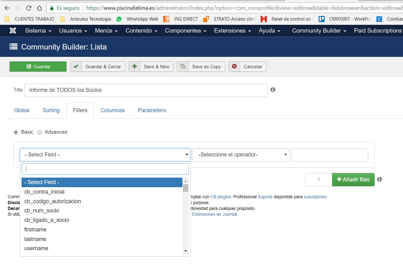
Task: Open STRATO Acceso bookmark
Action: point(229,19)
